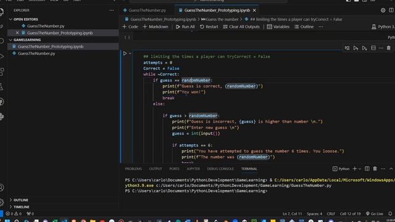Close the Prototyping notebook in Open Editors

point(17,33)
